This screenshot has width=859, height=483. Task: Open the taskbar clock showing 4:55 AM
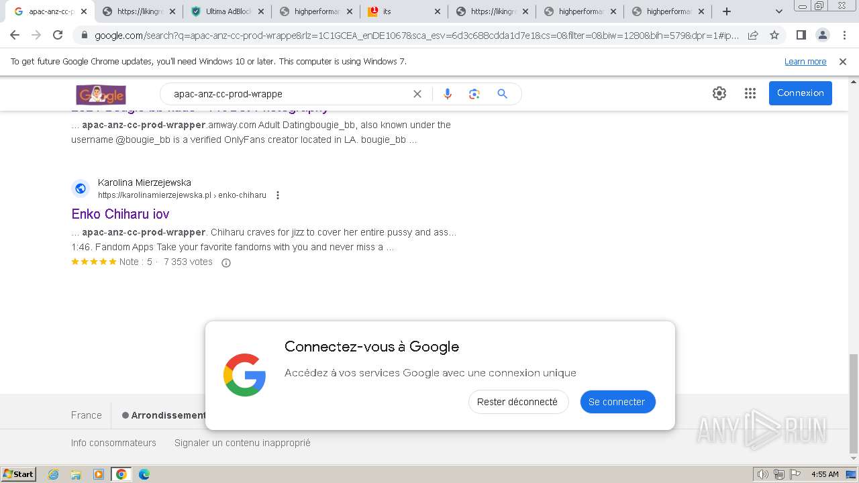point(824,474)
